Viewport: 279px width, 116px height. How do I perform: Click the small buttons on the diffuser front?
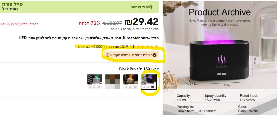(221, 74)
